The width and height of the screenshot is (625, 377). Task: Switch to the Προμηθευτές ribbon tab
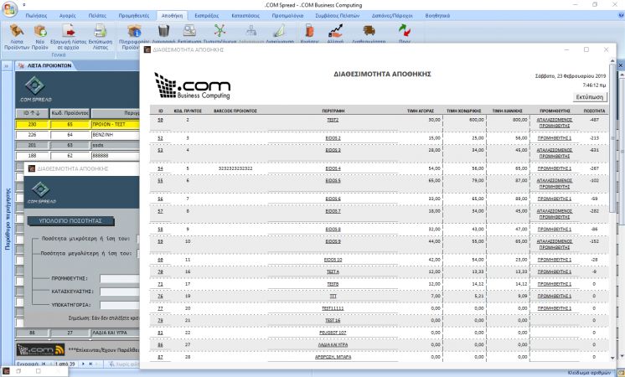click(134, 16)
